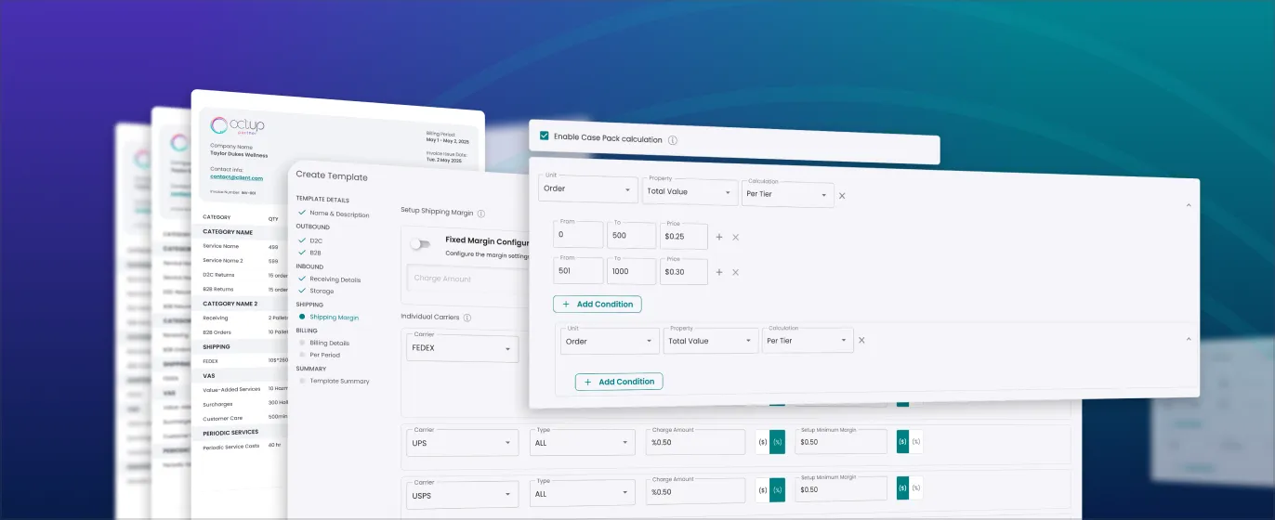Select (%) for UPS charge amount
1275x520 pixels.
pyautogui.click(x=778, y=442)
